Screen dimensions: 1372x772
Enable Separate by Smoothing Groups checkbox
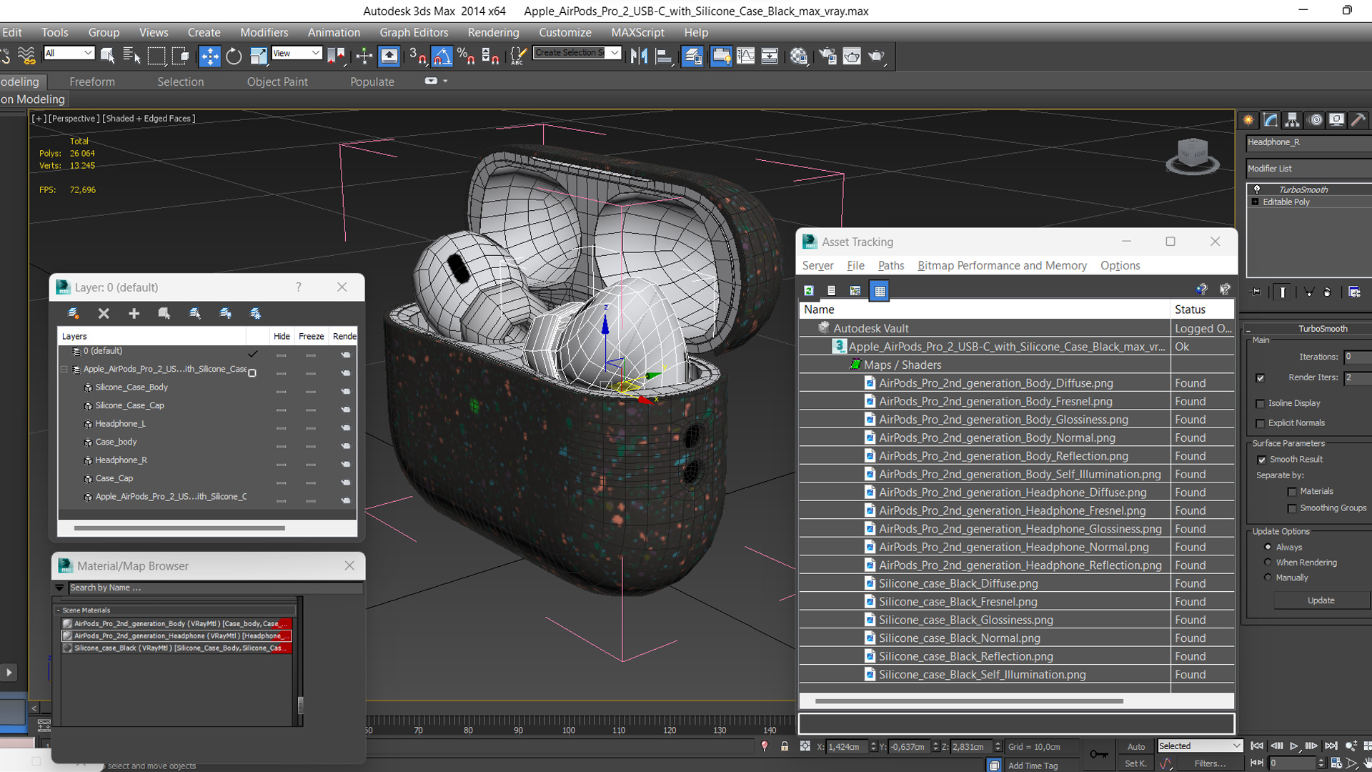coord(1292,508)
